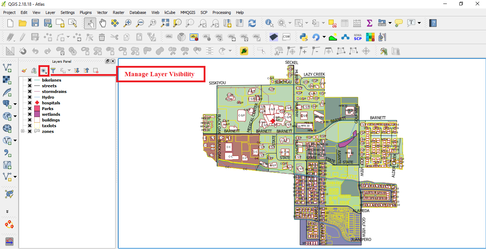486x249 pixels.
Task: Open a project using the folder icon
Action: 23,23
